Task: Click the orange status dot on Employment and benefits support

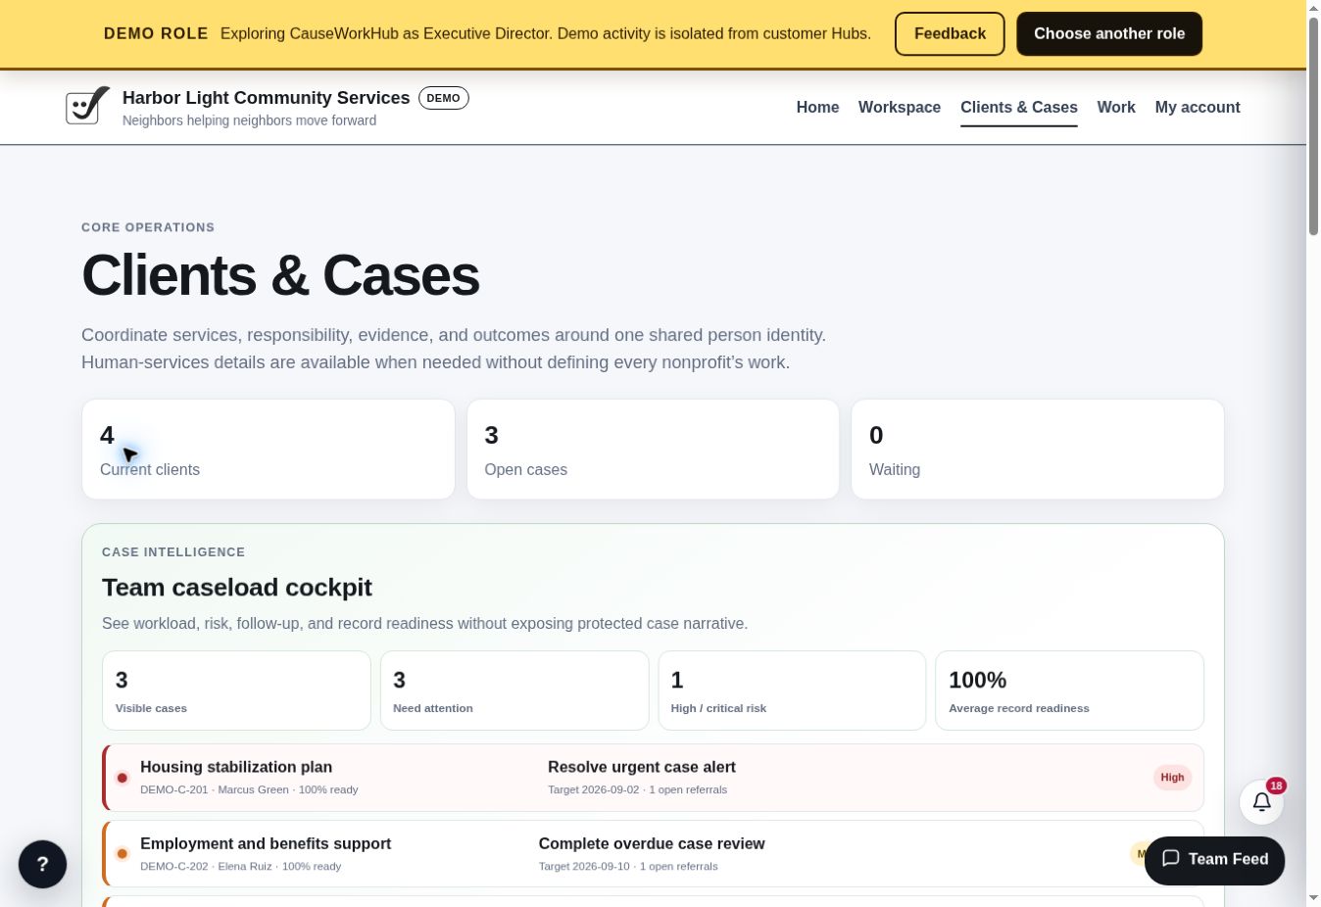Action: 122,854
